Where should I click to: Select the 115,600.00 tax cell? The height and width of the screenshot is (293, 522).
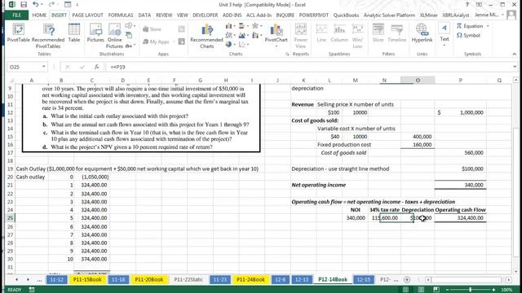[384, 218]
